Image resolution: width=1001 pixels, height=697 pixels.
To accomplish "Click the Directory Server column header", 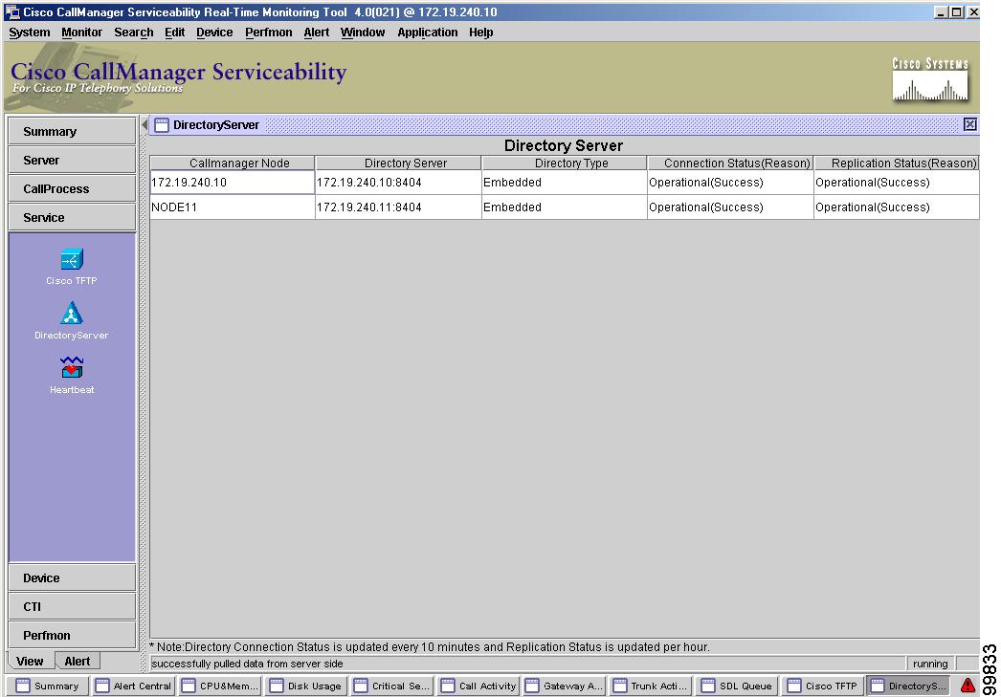I will [x=398, y=163].
